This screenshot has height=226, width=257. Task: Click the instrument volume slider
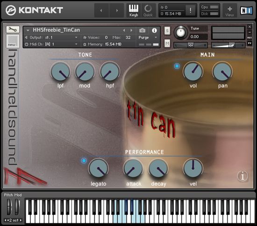click(228, 45)
